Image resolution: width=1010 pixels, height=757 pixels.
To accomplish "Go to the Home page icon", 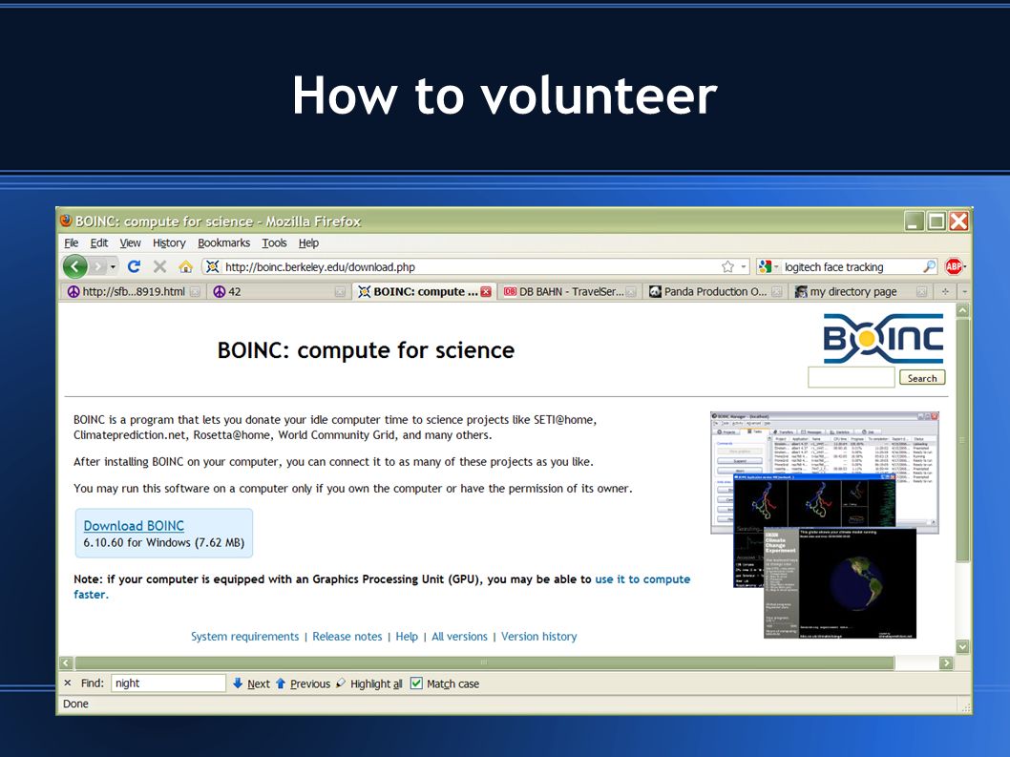I will coord(185,266).
